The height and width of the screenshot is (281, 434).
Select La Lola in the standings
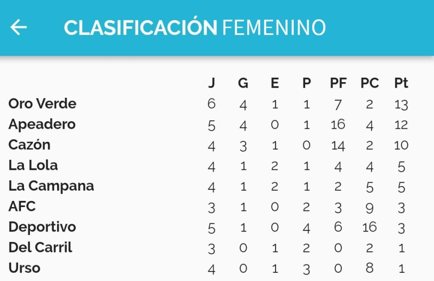(x=33, y=165)
